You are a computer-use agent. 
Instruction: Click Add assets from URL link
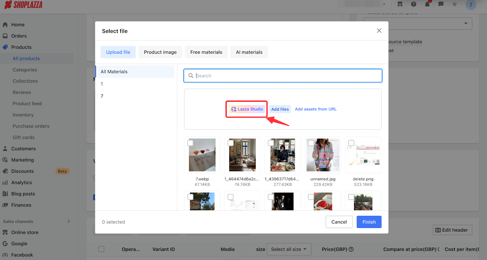316,109
